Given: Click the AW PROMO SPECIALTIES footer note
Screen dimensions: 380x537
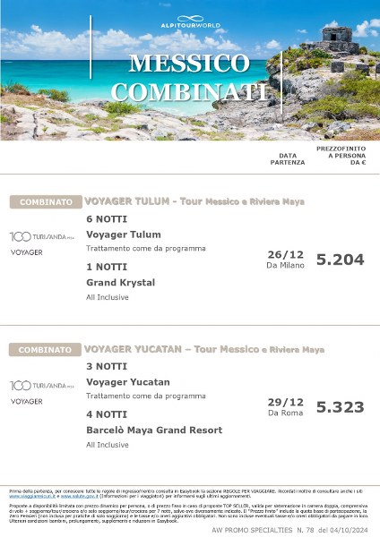Looking at the screenshot, I should (x=289, y=530).
